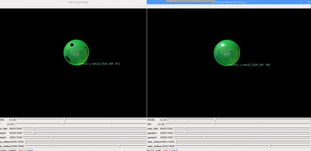Click the 'DP (1/3)' label in Closing window
The height and width of the screenshot is (151, 311).
(x=156, y=124)
